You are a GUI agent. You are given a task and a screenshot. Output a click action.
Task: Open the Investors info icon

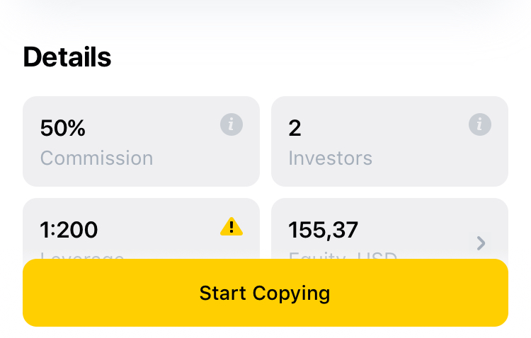480,125
